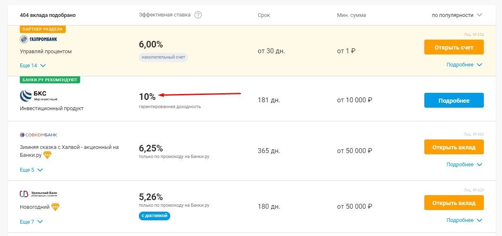The image size is (502, 236).
Task: Click the 'накопительный счет' tag
Action: (163, 57)
